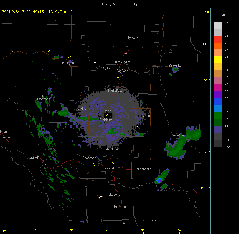Click the ThreeHills label

pos(148,116)
